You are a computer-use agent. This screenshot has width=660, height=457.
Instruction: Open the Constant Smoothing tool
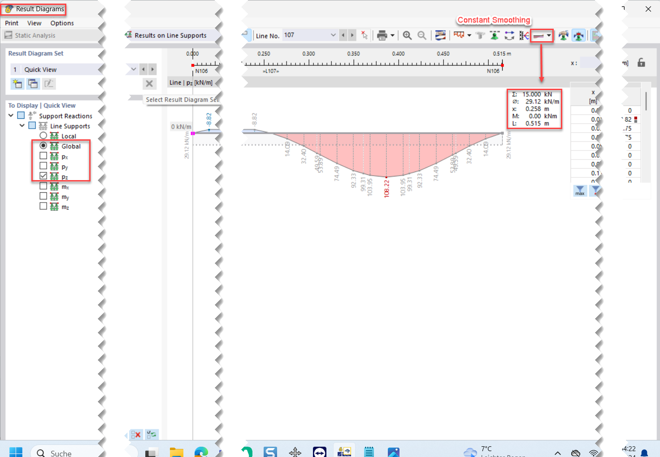(x=539, y=35)
